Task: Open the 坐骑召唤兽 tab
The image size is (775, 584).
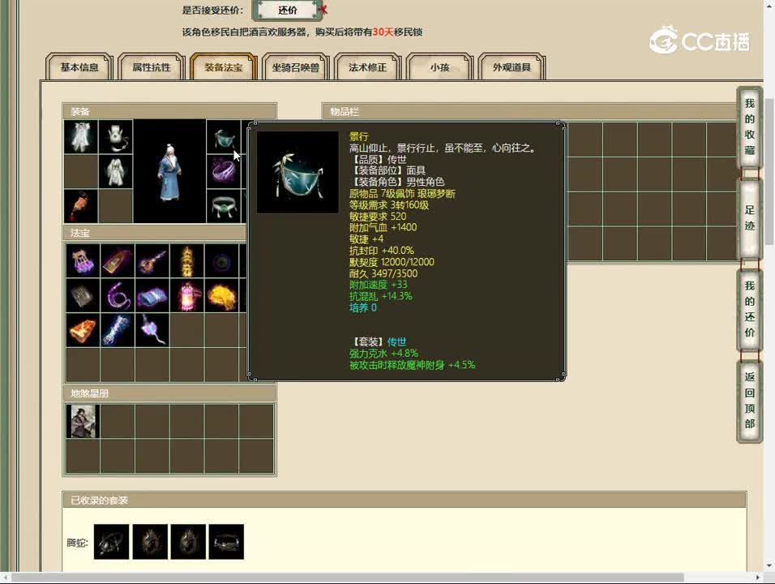Action: (x=296, y=67)
